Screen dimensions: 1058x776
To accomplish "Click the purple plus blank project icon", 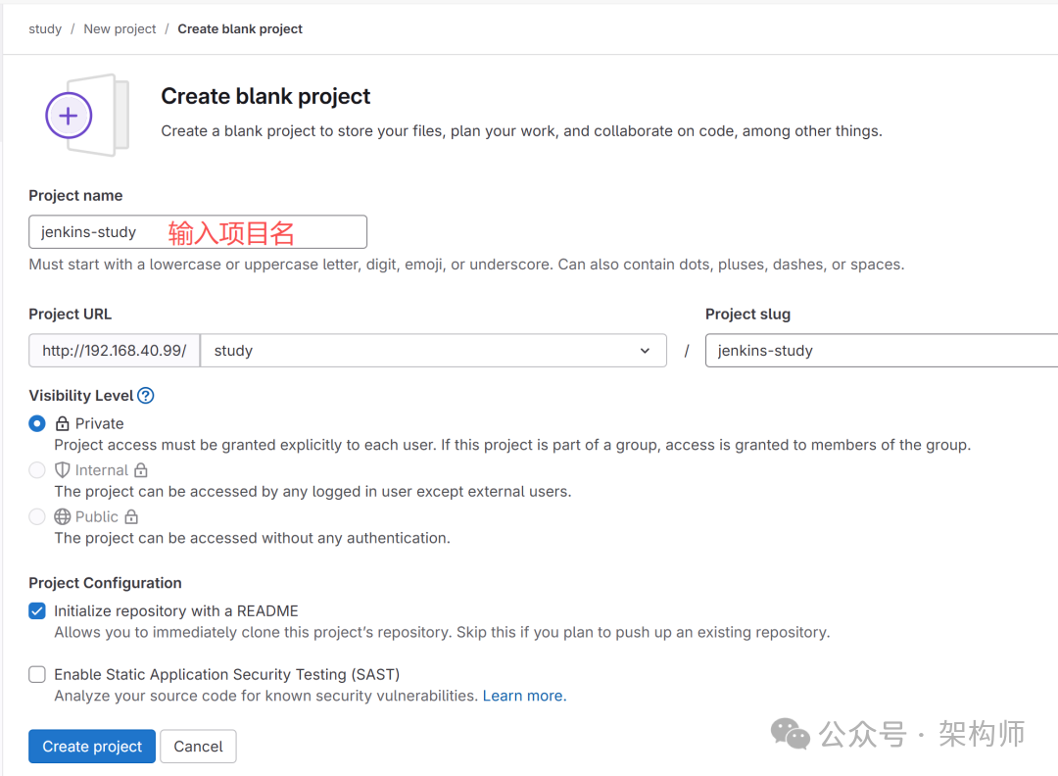I will click(69, 116).
